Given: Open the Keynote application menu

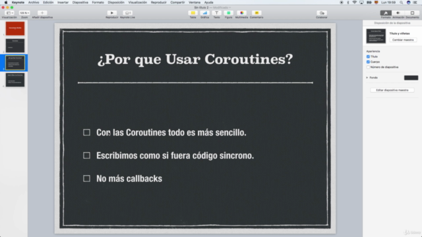Looking at the screenshot, I should (18, 3).
